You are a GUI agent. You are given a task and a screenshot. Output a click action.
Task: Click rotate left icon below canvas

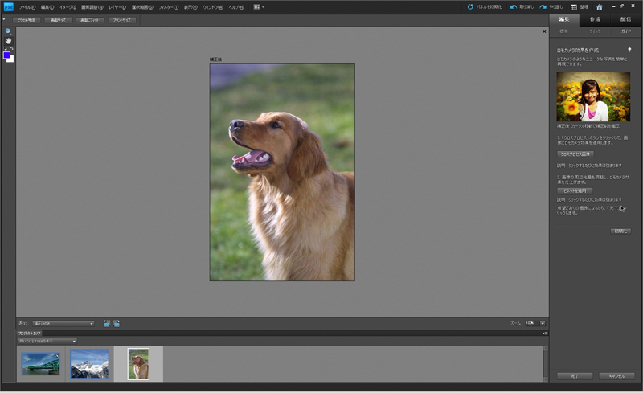point(106,323)
